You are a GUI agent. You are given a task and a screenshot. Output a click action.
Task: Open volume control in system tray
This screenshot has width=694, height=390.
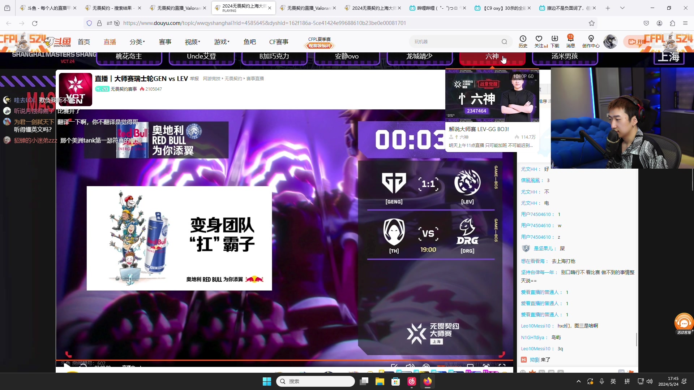coord(650,381)
